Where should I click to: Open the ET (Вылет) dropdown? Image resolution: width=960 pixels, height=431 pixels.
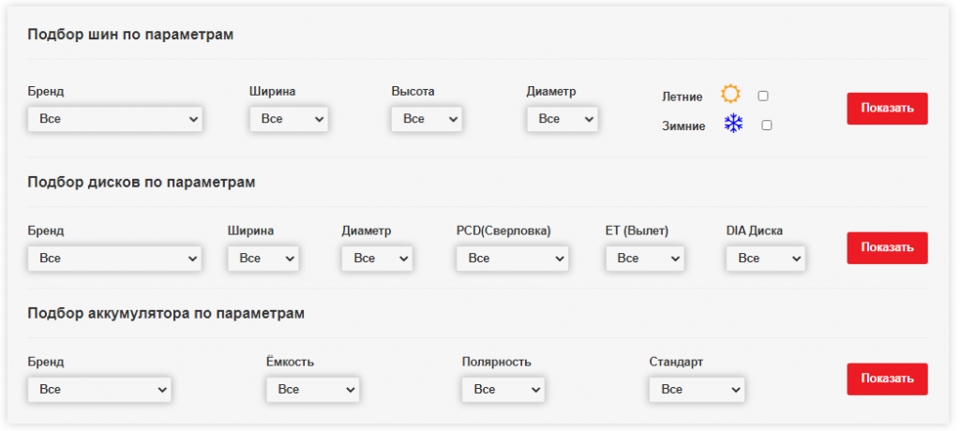[645, 258]
